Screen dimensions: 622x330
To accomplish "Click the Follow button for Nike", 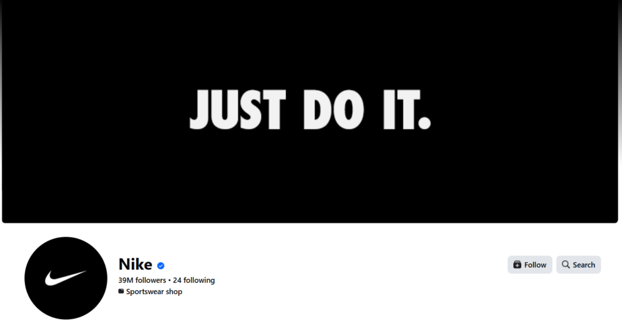I will tap(530, 264).
